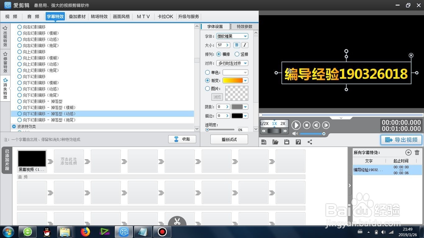
Task: Open the help question mark icon
Action: click(298, 142)
